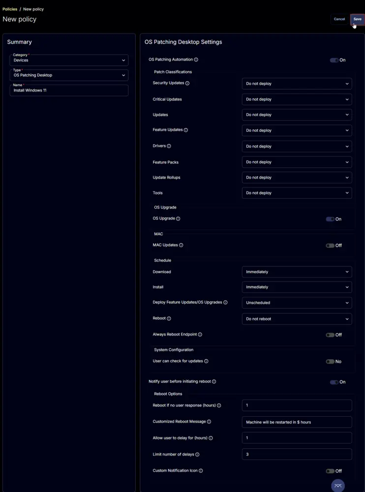Click info icon next to Reboot label
Screen dimensions: 365x492
(169, 318)
